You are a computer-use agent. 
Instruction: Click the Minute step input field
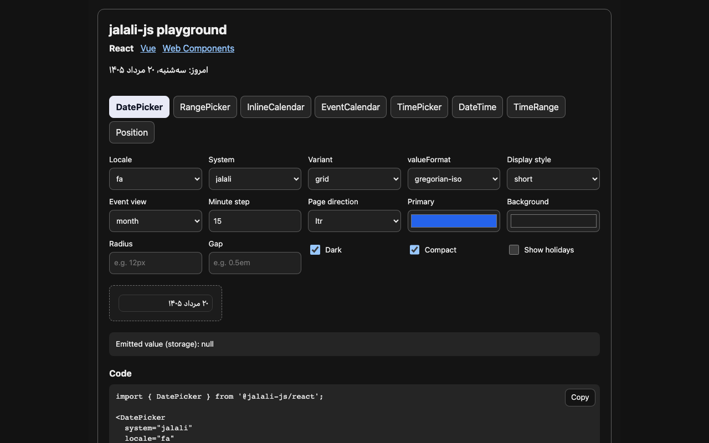[x=255, y=221]
